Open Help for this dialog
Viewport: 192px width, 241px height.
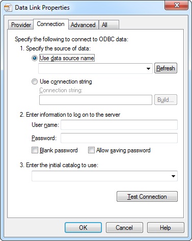click(x=166, y=228)
